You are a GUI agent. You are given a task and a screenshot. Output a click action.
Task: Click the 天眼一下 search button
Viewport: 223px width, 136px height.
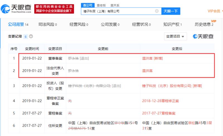171,11
